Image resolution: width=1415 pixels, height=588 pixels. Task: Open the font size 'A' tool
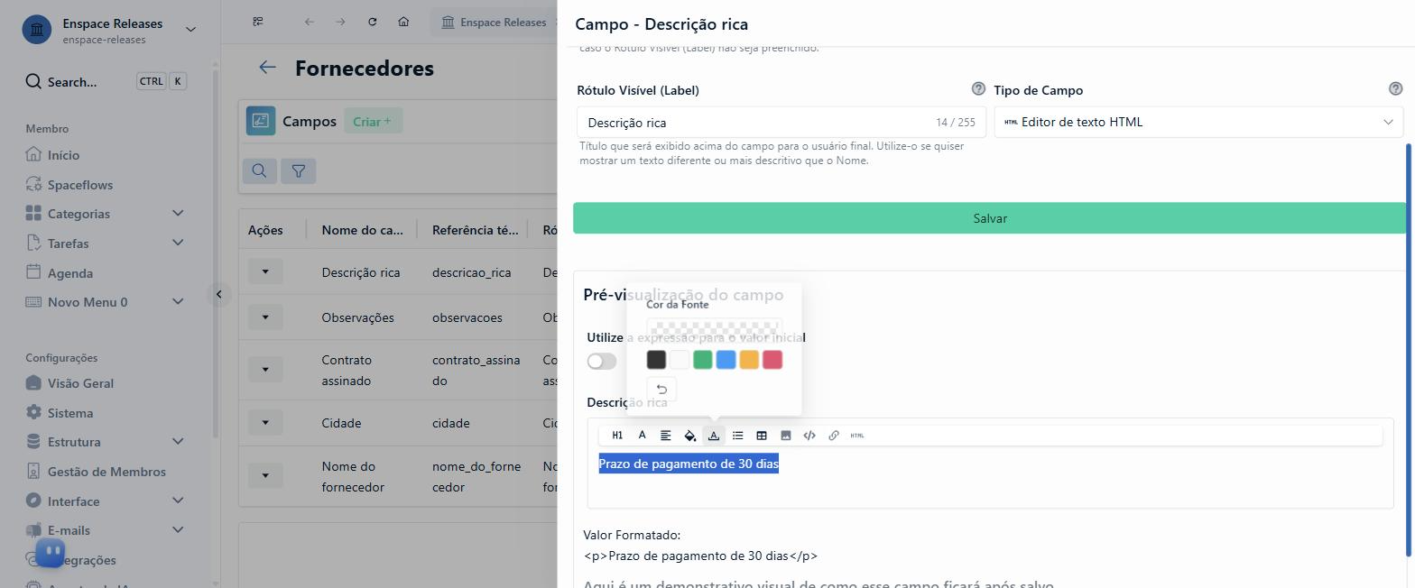[x=642, y=436]
